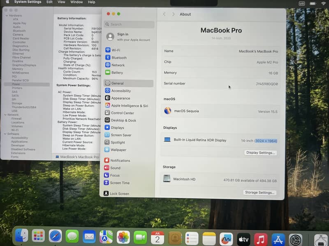Open Lock Screen settings
Screen dimensions: 329x246
[x=116, y=194]
